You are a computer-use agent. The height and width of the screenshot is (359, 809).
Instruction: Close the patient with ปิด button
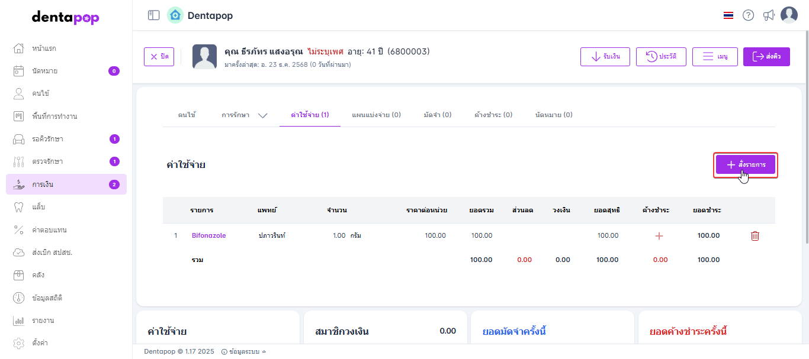coord(159,57)
